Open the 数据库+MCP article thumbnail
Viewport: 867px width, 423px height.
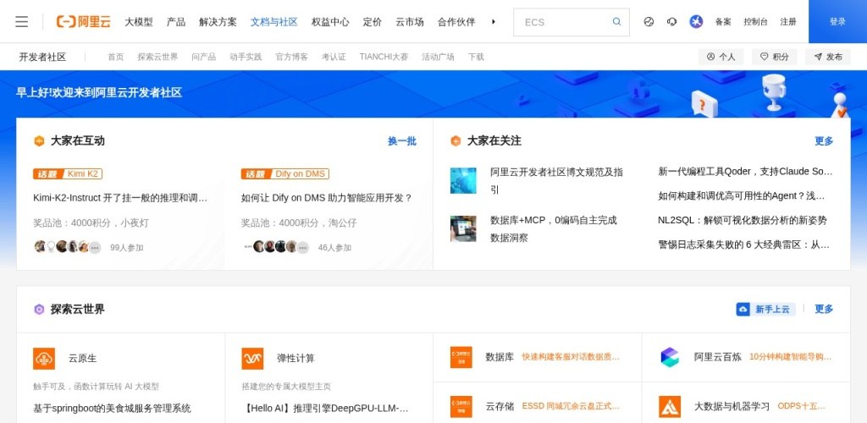[x=463, y=228]
